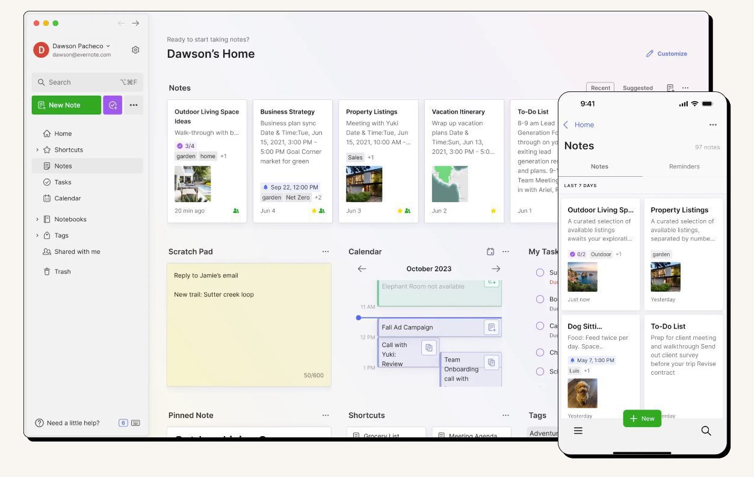Open the three-dot menu beside New Note

[134, 105]
